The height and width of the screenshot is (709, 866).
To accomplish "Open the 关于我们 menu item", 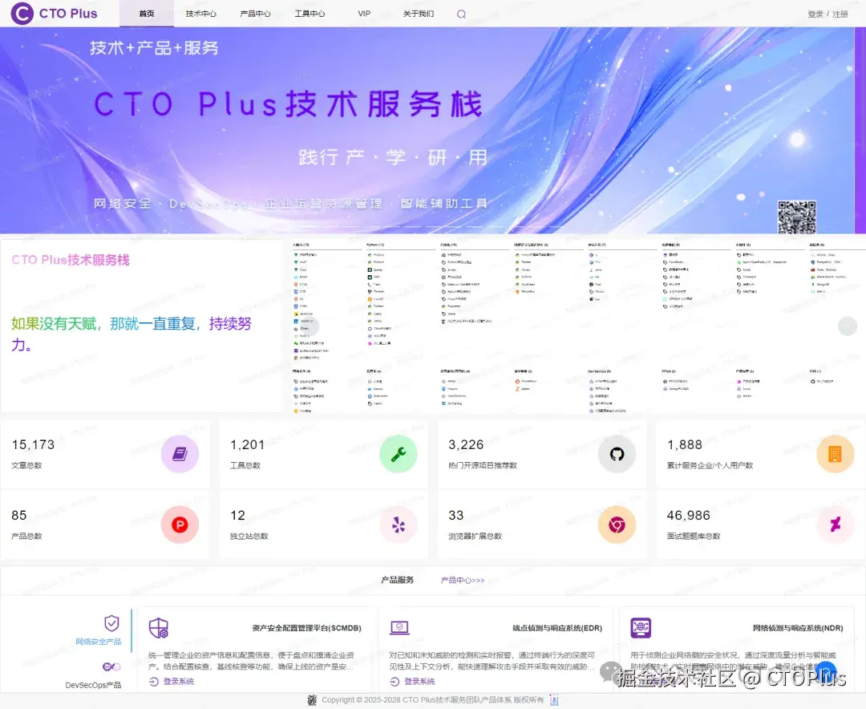I will point(418,14).
